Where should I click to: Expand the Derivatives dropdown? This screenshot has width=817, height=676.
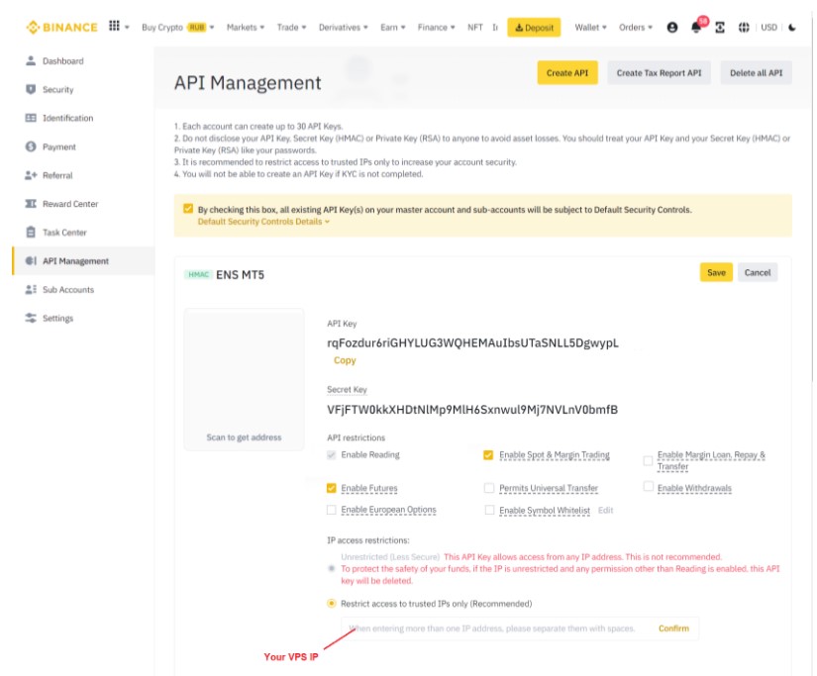click(344, 27)
